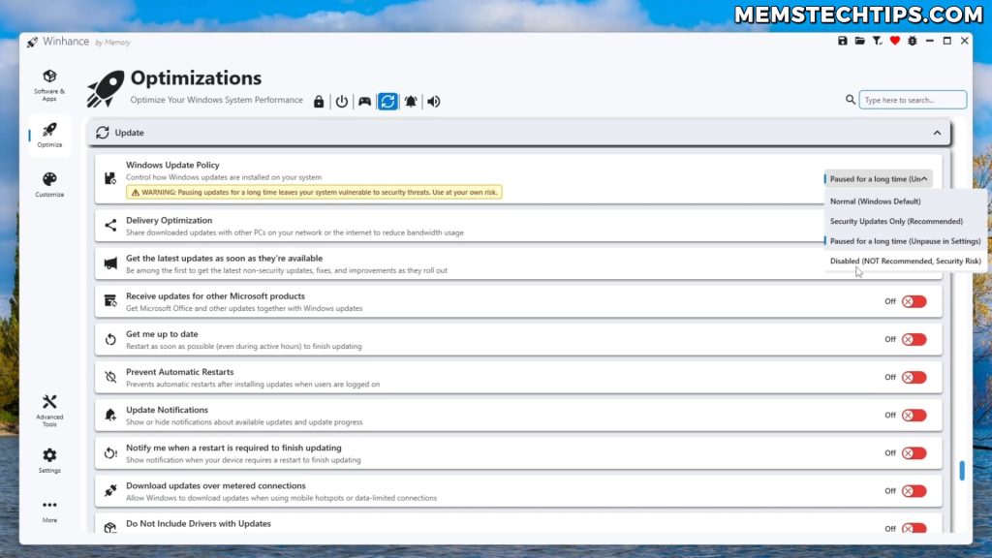Toggle Update Notifications on
Screen dimensions: 992x558
click(x=912, y=415)
